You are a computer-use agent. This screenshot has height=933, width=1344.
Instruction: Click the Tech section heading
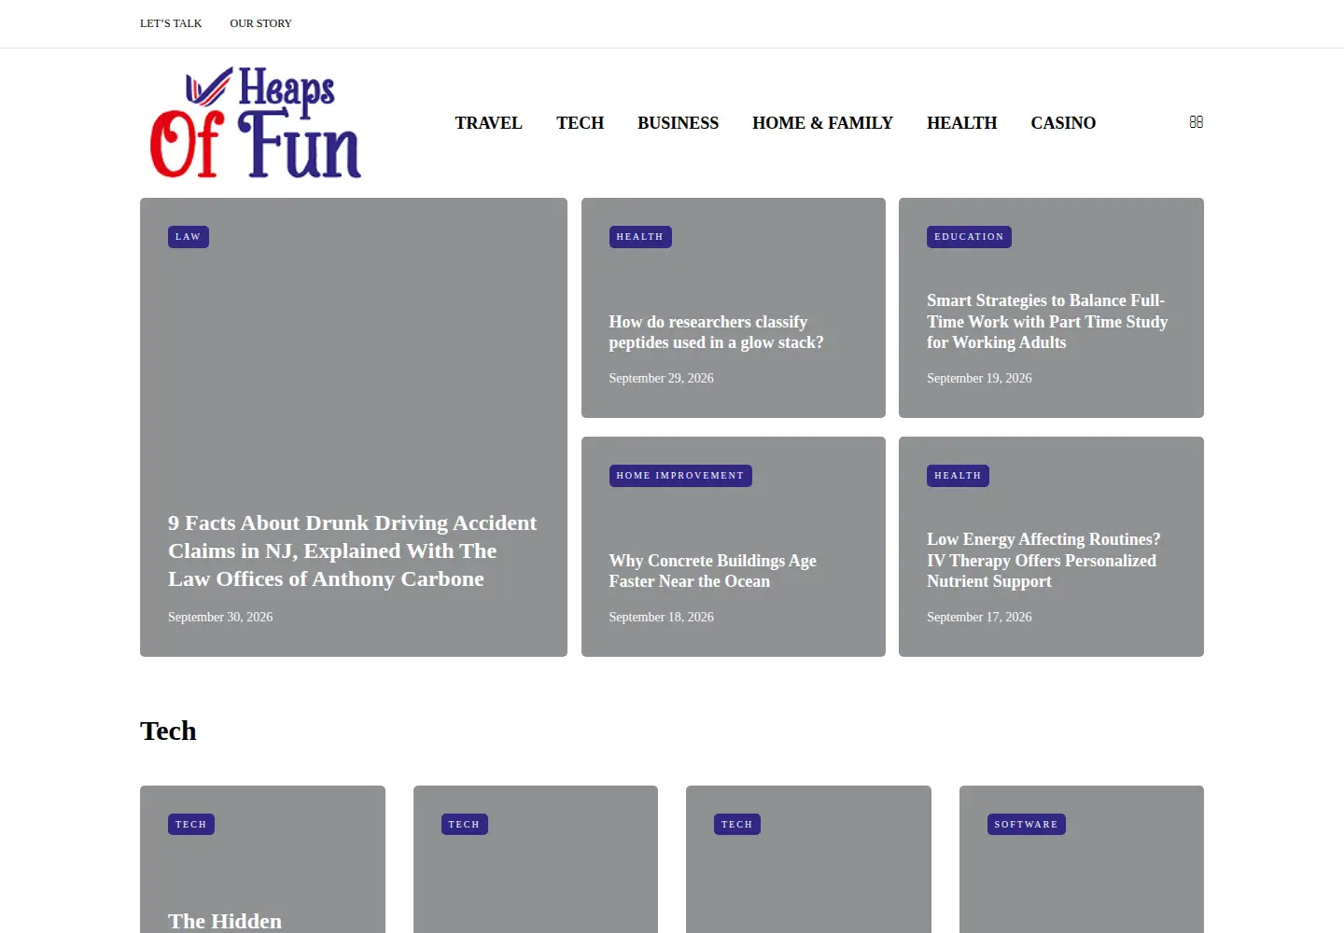tap(168, 731)
